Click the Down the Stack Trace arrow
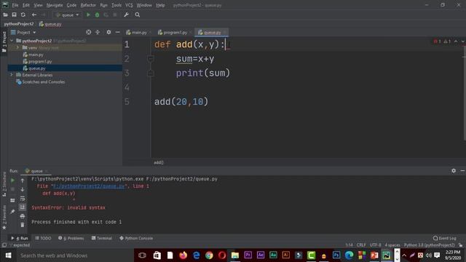This screenshot has width=466, height=262. 23,189
